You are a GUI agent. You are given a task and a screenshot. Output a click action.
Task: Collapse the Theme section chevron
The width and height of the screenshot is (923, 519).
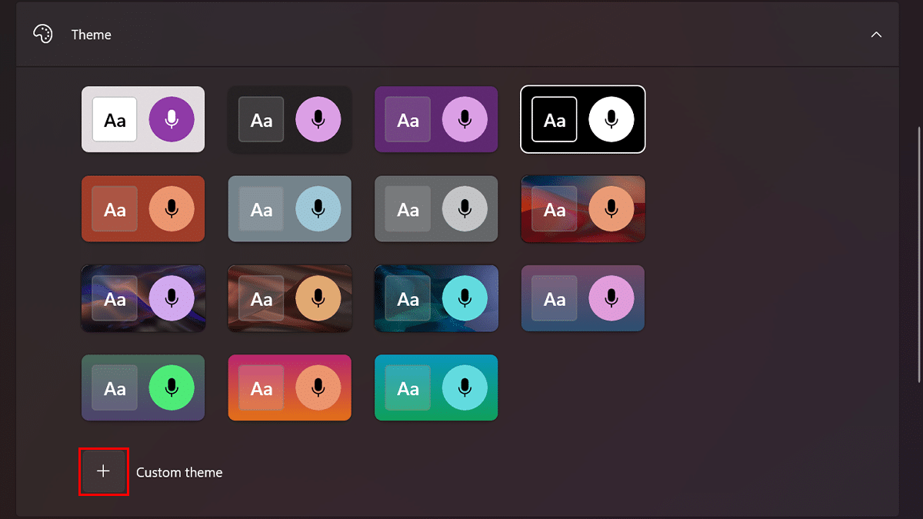coord(876,35)
